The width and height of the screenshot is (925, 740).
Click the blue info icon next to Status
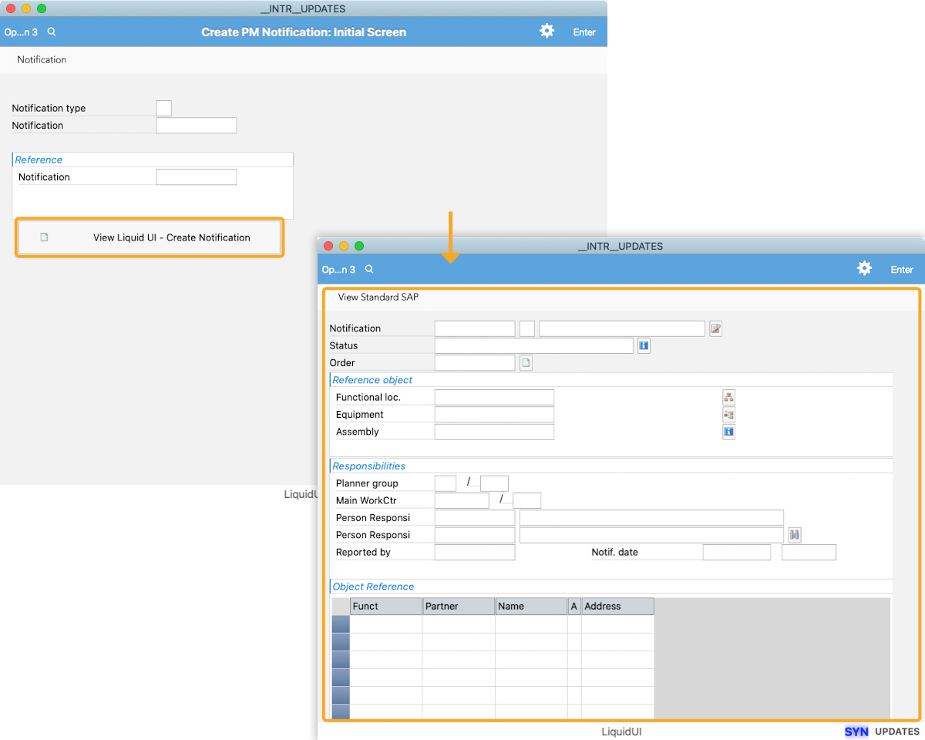coord(644,346)
